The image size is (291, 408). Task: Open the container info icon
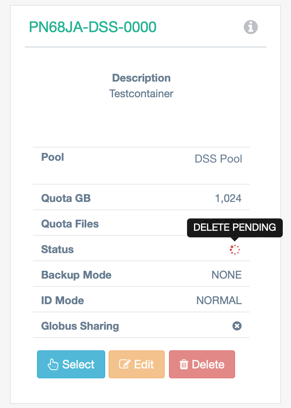(x=250, y=27)
